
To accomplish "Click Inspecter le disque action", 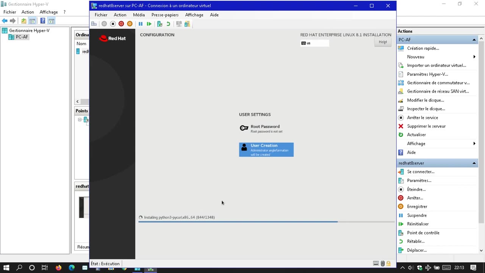I will [x=426, y=109].
